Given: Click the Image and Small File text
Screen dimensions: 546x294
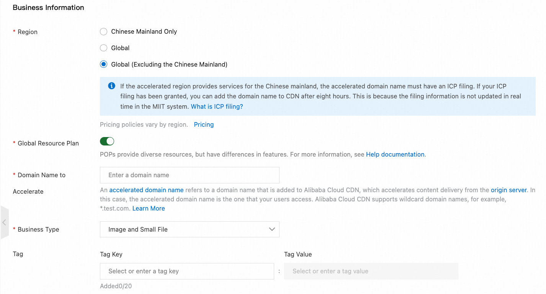Looking at the screenshot, I should (138, 230).
